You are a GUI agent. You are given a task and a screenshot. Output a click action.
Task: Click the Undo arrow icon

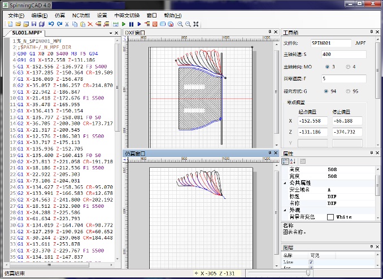(x=51, y=24)
